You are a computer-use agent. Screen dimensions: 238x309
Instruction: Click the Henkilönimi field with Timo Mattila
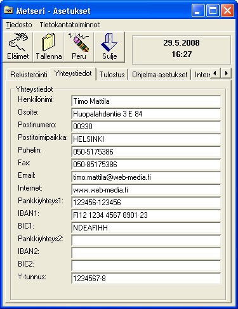146,101
